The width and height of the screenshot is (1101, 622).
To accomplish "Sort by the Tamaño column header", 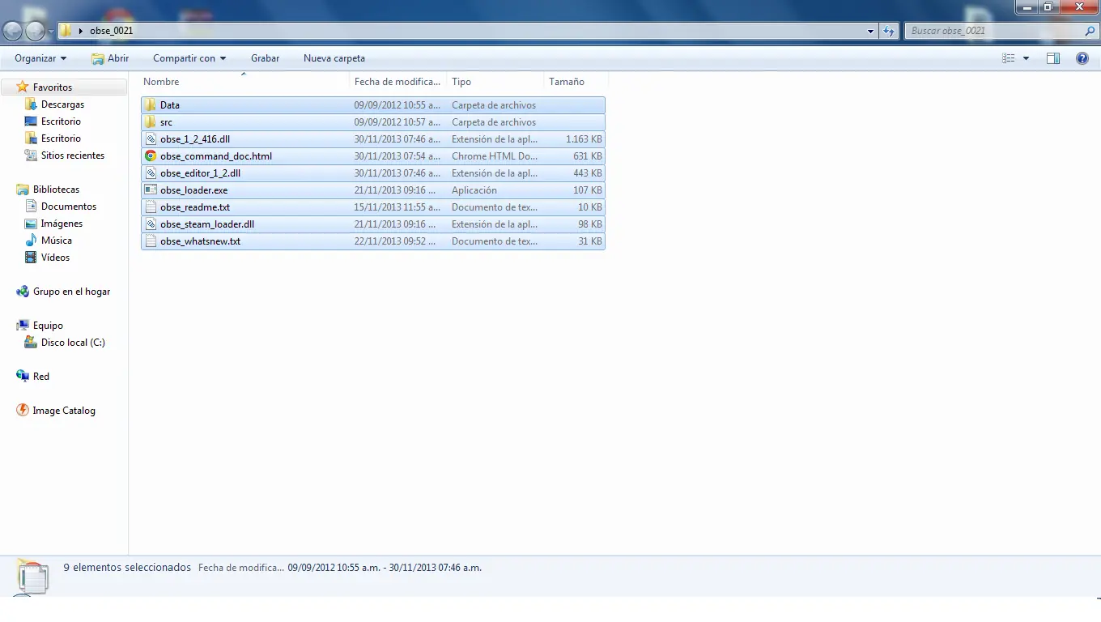I will tap(576, 82).
